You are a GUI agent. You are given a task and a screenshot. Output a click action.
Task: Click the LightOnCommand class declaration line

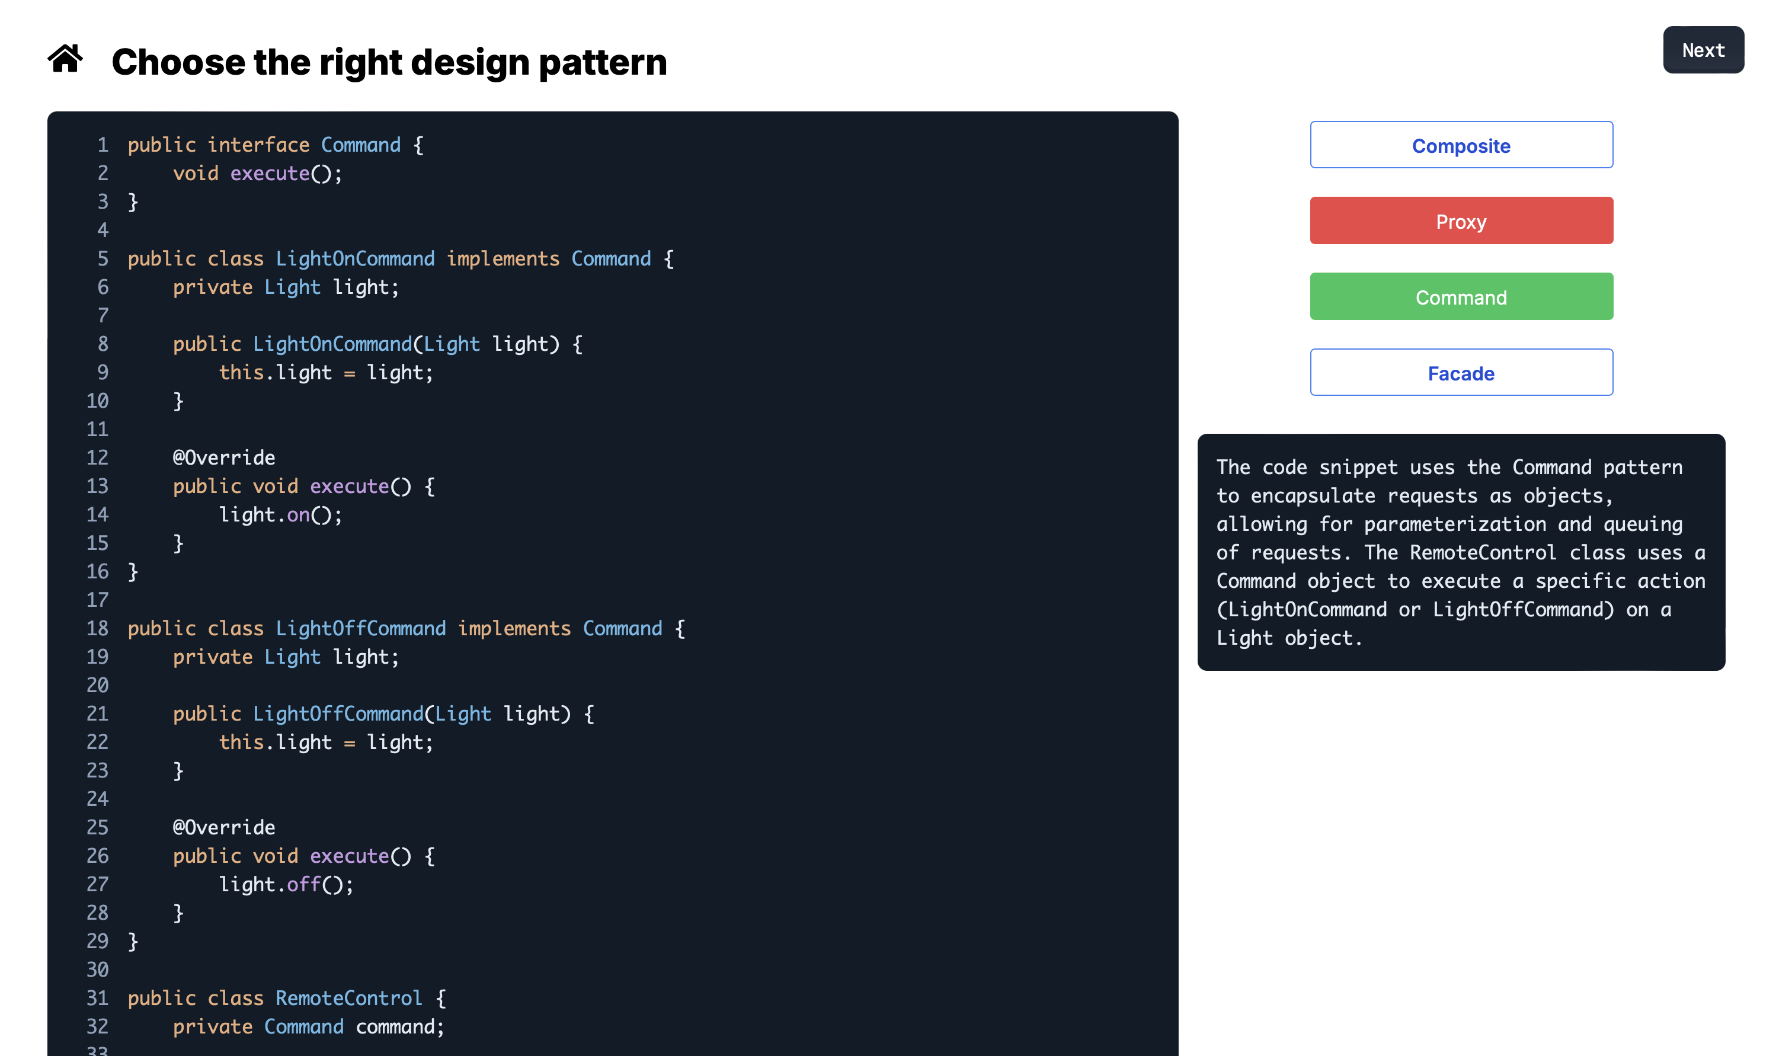tap(400, 259)
